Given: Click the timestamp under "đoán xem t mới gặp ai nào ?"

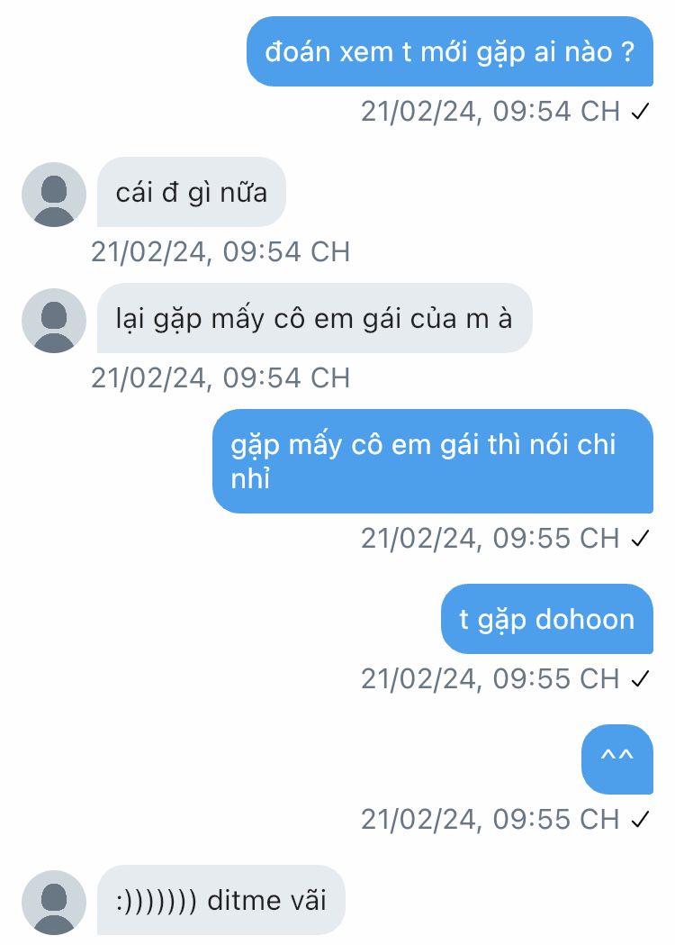Looking at the screenshot, I should coord(490,112).
